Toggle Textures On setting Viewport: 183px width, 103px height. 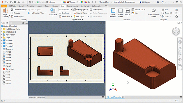(96, 10)
